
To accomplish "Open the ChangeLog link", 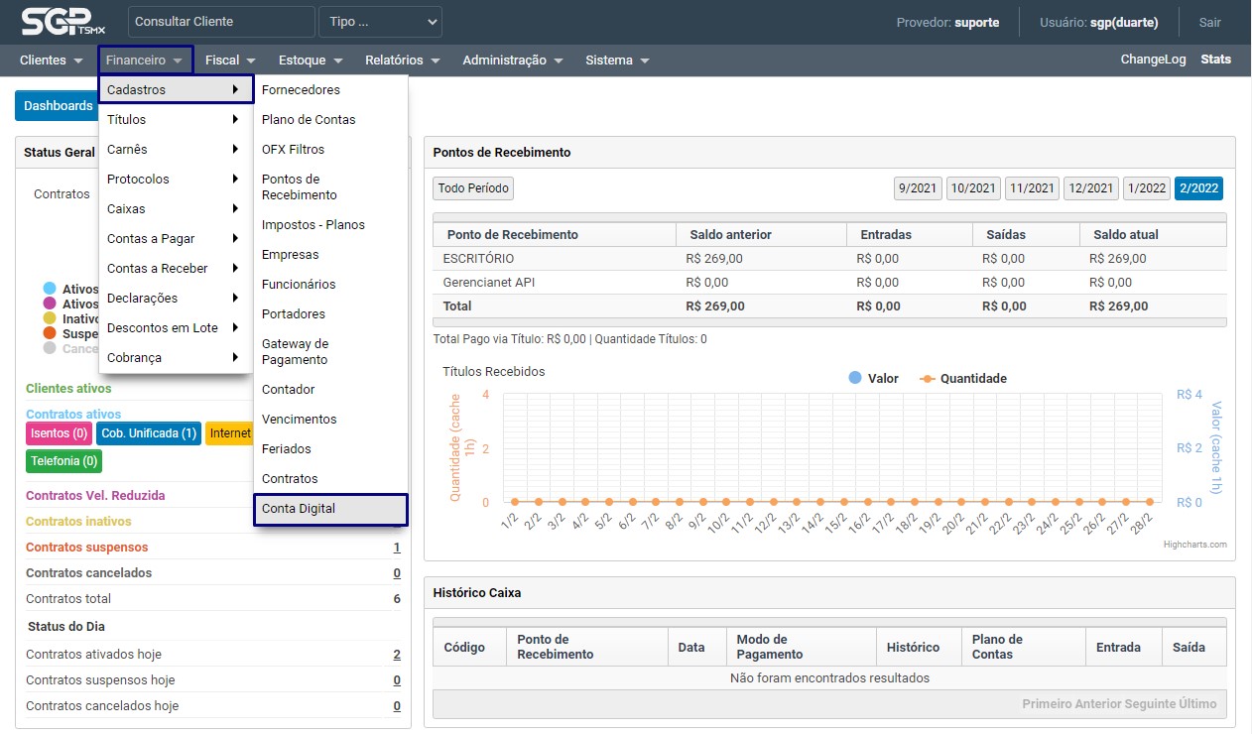I will pos(1153,60).
